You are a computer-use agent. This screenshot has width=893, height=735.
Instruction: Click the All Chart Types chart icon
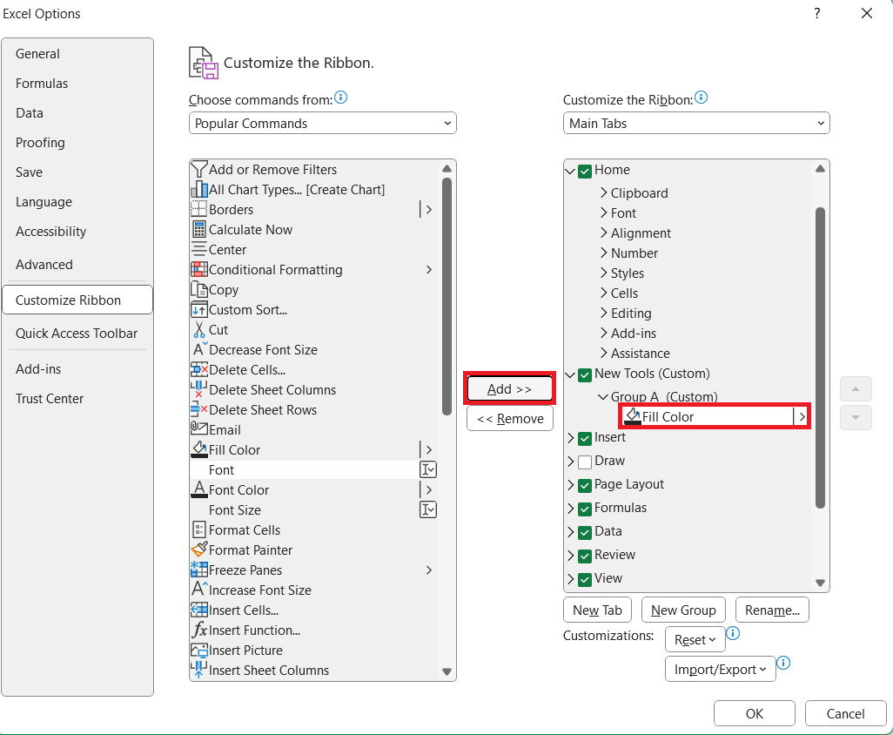click(x=198, y=190)
